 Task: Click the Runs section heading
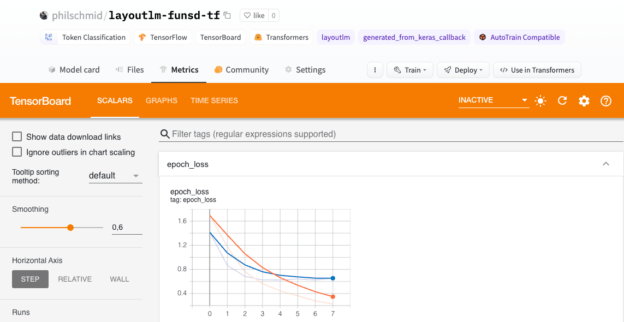pyautogui.click(x=21, y=312)
